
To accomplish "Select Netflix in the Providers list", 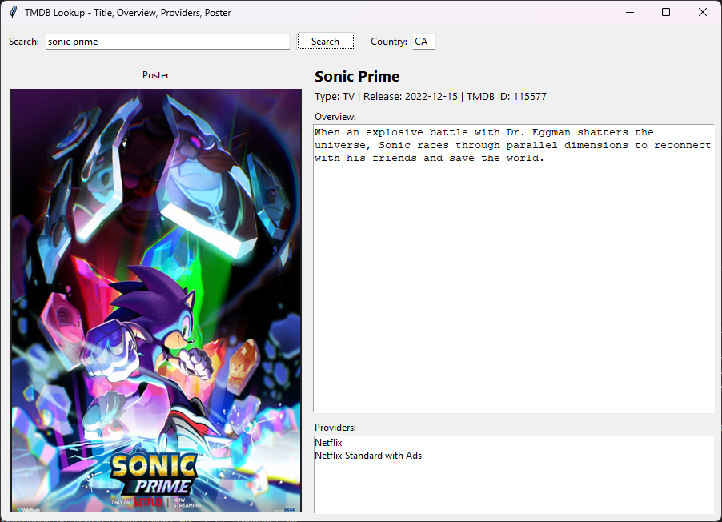I will (328, 443).
